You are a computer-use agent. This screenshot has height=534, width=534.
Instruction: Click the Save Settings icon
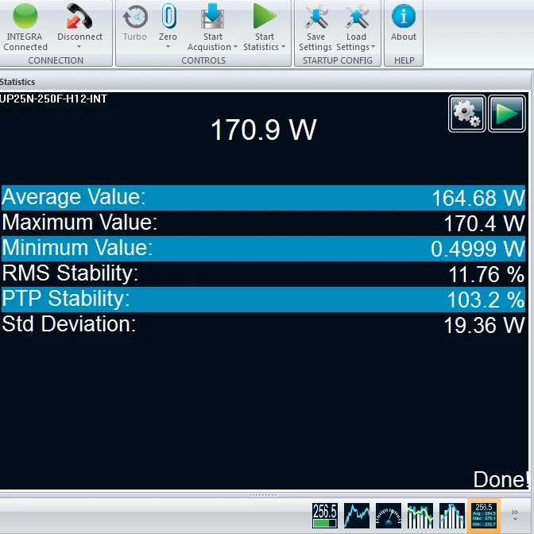315,17
